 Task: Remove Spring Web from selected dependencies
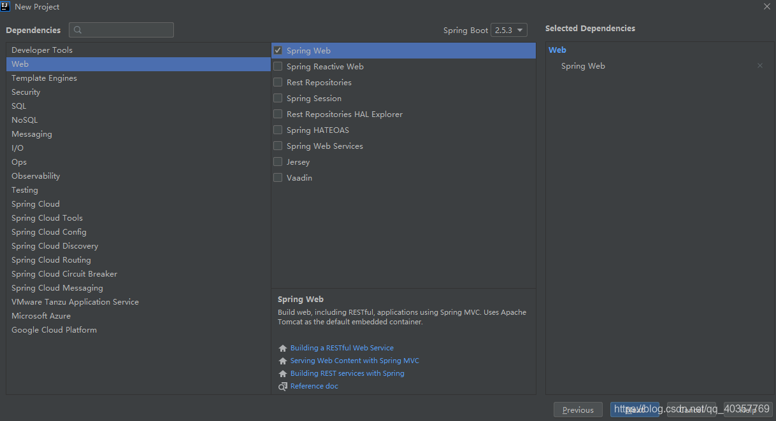click(x=759, y=66)
